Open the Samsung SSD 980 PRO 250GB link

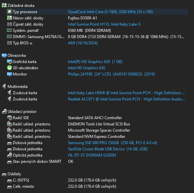[113, 143]
